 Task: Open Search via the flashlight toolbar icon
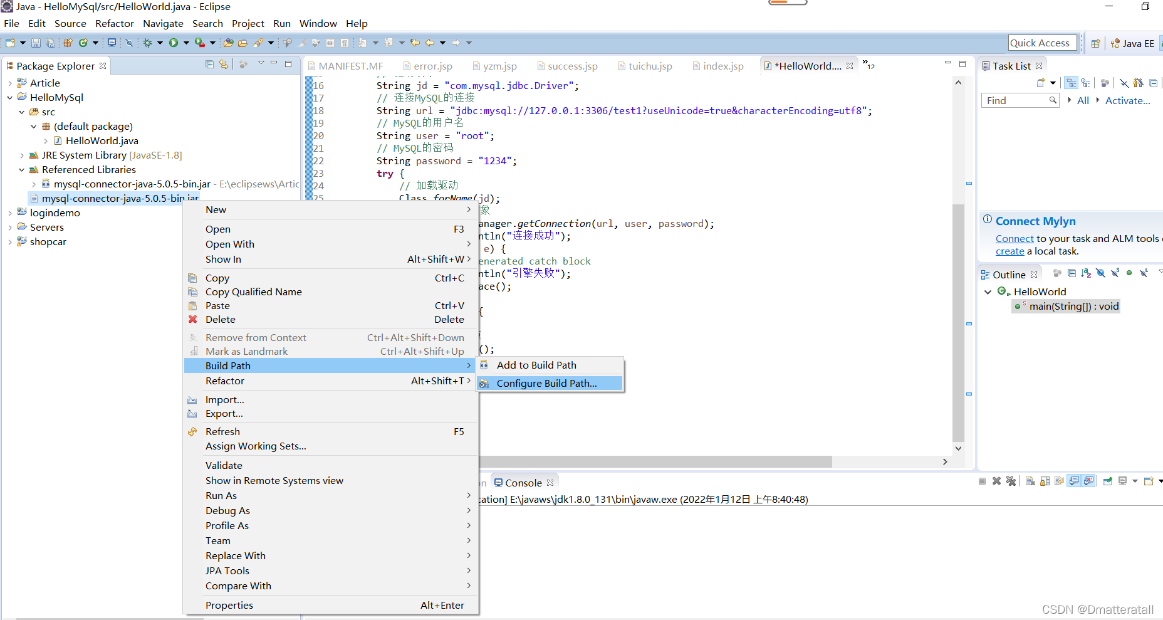point(258,43)
